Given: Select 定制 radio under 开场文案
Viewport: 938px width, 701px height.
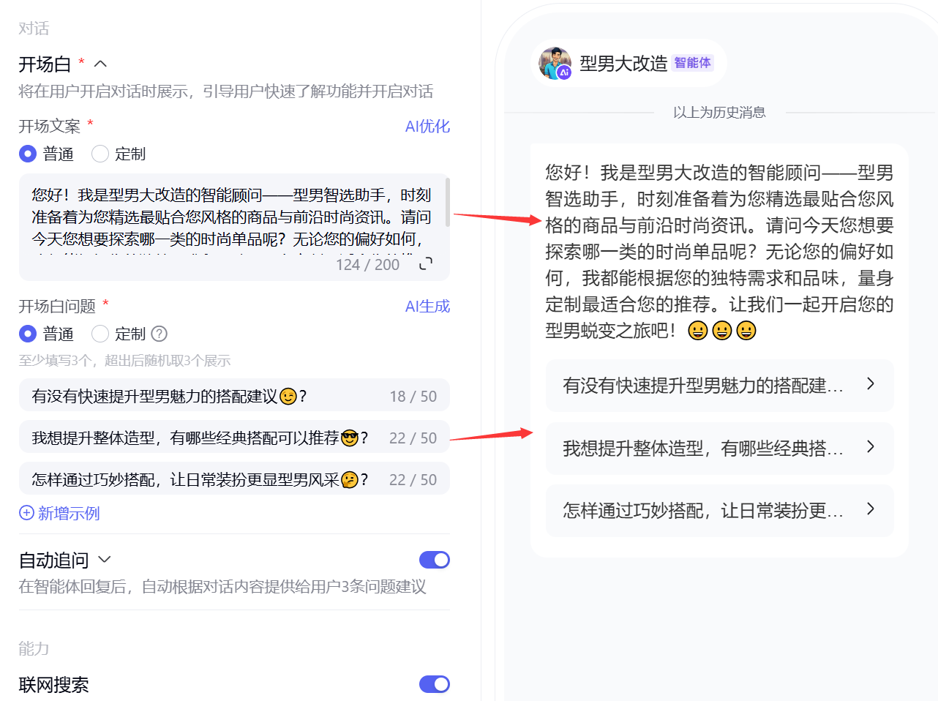Looking at the screenshot, I should click(x=100, y=154).
